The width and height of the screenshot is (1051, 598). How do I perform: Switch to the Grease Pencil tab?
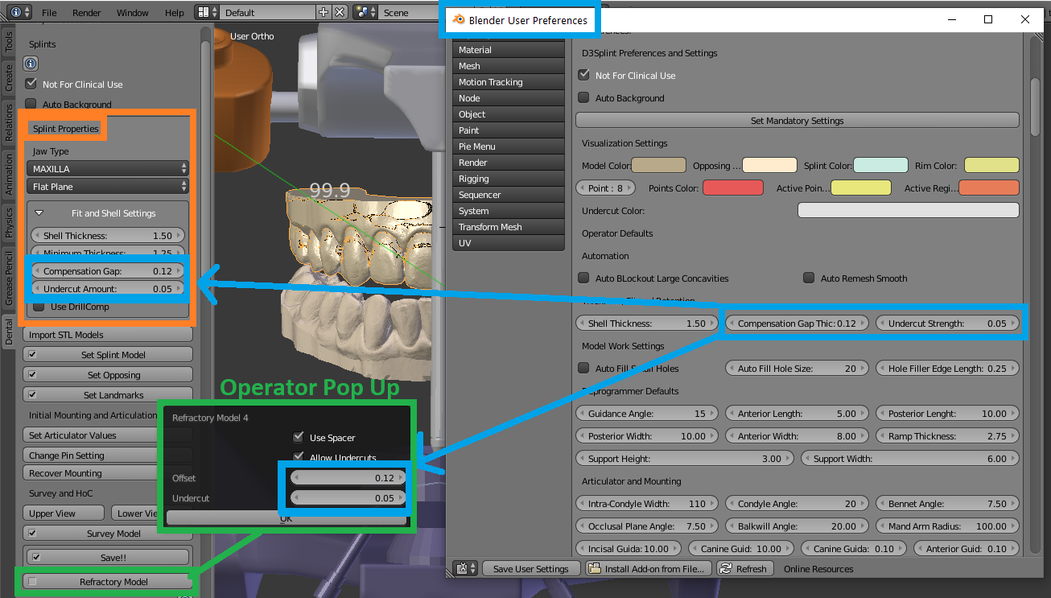[9, 278]
